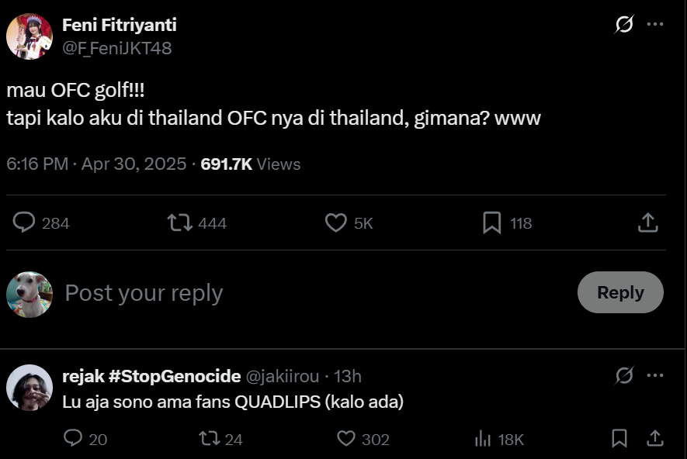This screenshot has height=459, width=687.
Task: Reply to rejak's comment
Action: (73, 439)
